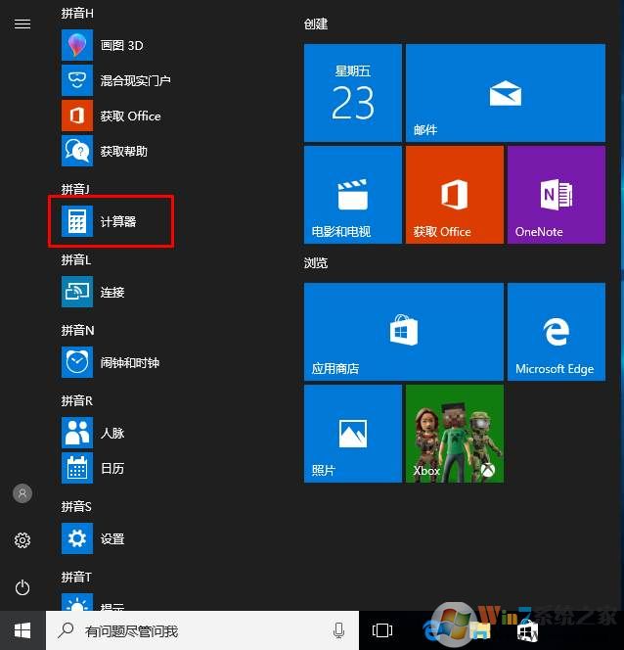Select the 计算器 text label
This screenshot has width=624, height=650.
coord(118,221)
